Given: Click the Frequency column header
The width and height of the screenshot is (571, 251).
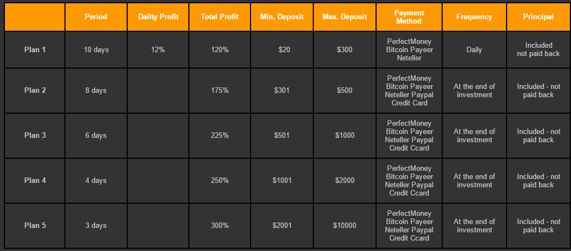Looking at the screenshot, I should [x=474, y=17].
